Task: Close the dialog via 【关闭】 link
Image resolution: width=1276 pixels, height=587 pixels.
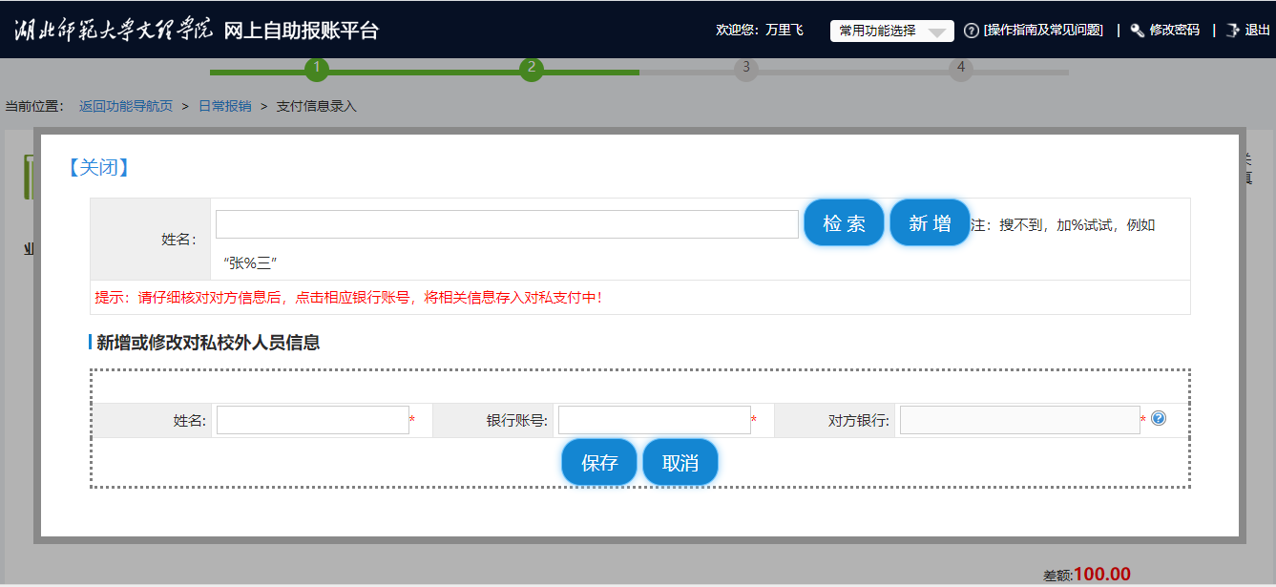Action: click(97, 168)
